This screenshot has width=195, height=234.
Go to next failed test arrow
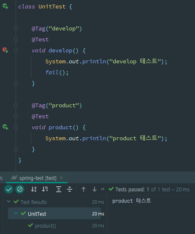coord(95,189)
